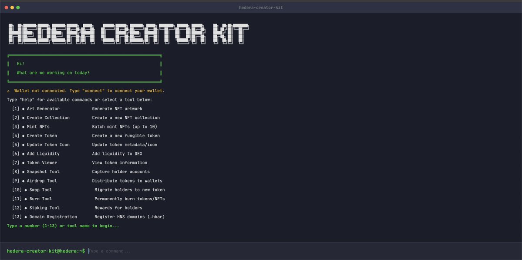
Task: Click the [3] number label
Action: (16, 126)
